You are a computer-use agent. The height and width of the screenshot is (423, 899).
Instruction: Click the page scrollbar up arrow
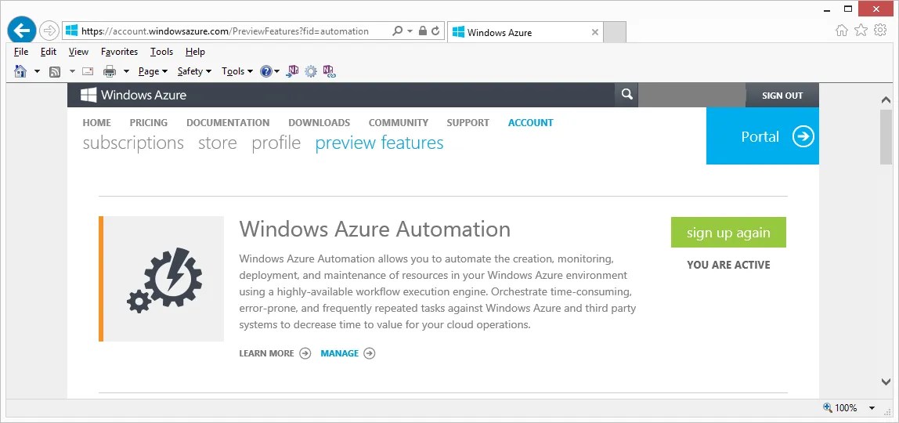point(885,99)
